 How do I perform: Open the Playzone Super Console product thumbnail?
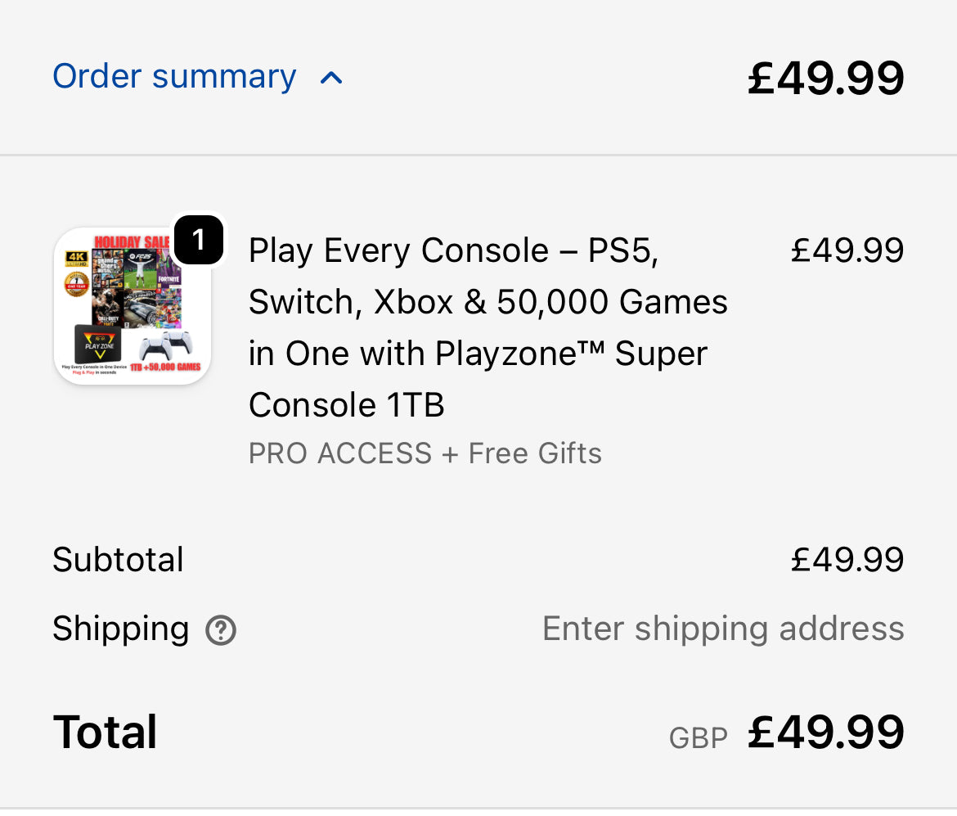133,305
